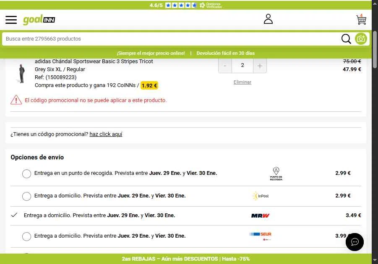
Task: Select SEUR home delivery option
Action: (26, 236)
